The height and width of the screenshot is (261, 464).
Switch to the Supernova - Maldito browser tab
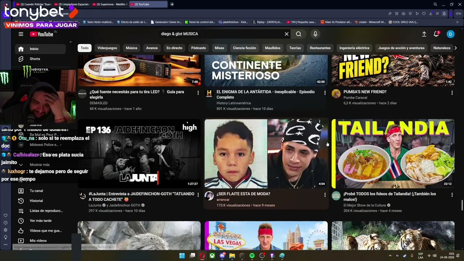pos(110,4)
